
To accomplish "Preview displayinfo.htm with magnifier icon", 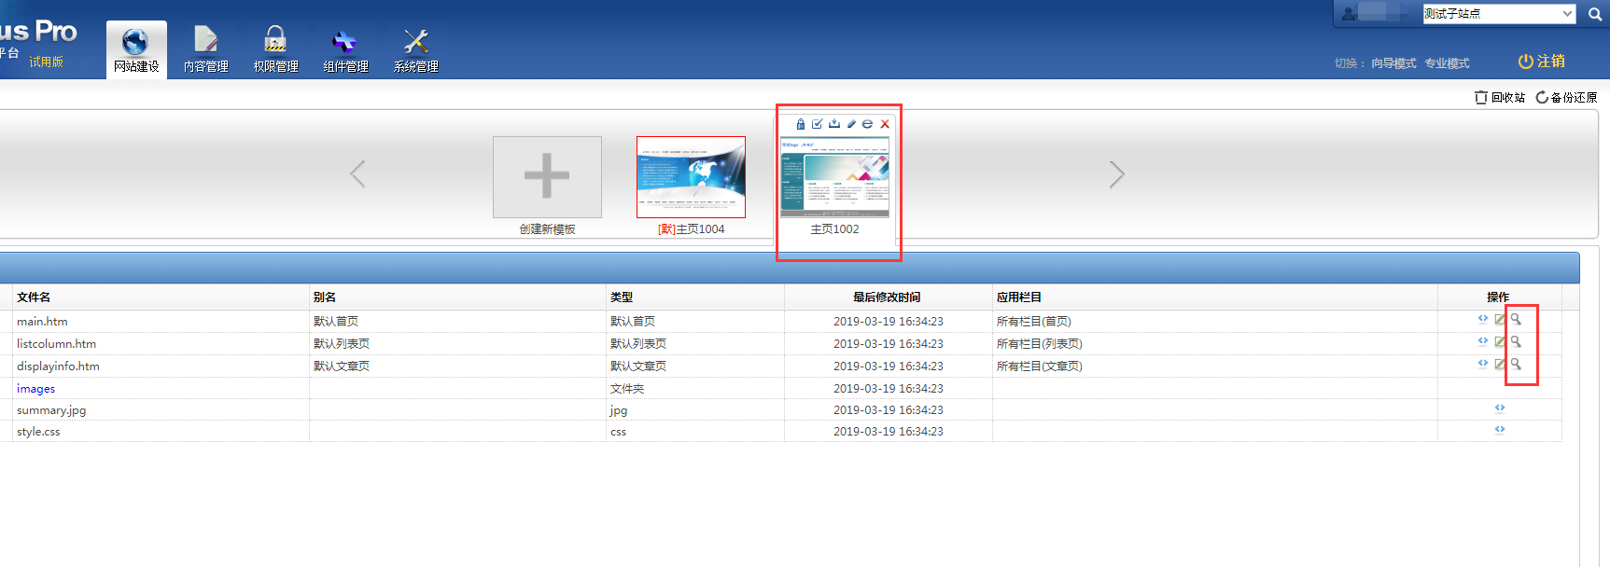I will (1516, 365).
